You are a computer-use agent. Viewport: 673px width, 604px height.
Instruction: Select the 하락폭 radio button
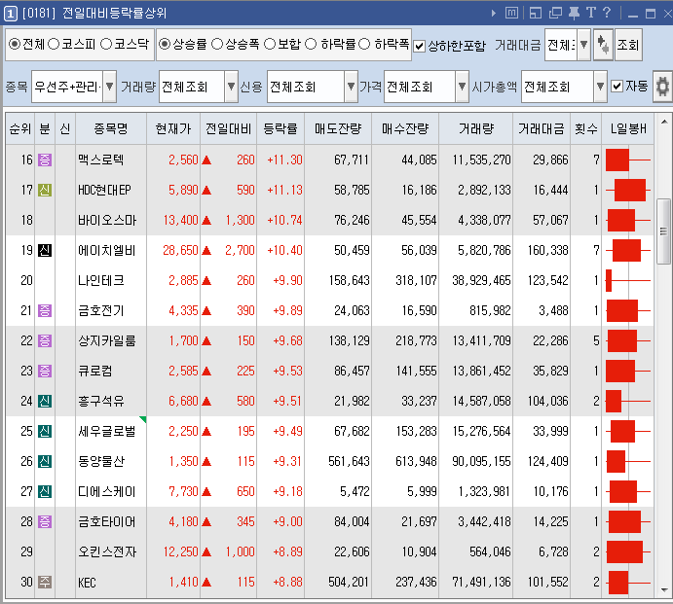pos(364,44)
